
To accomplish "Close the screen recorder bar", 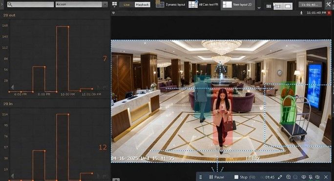I will coord(326,177).
